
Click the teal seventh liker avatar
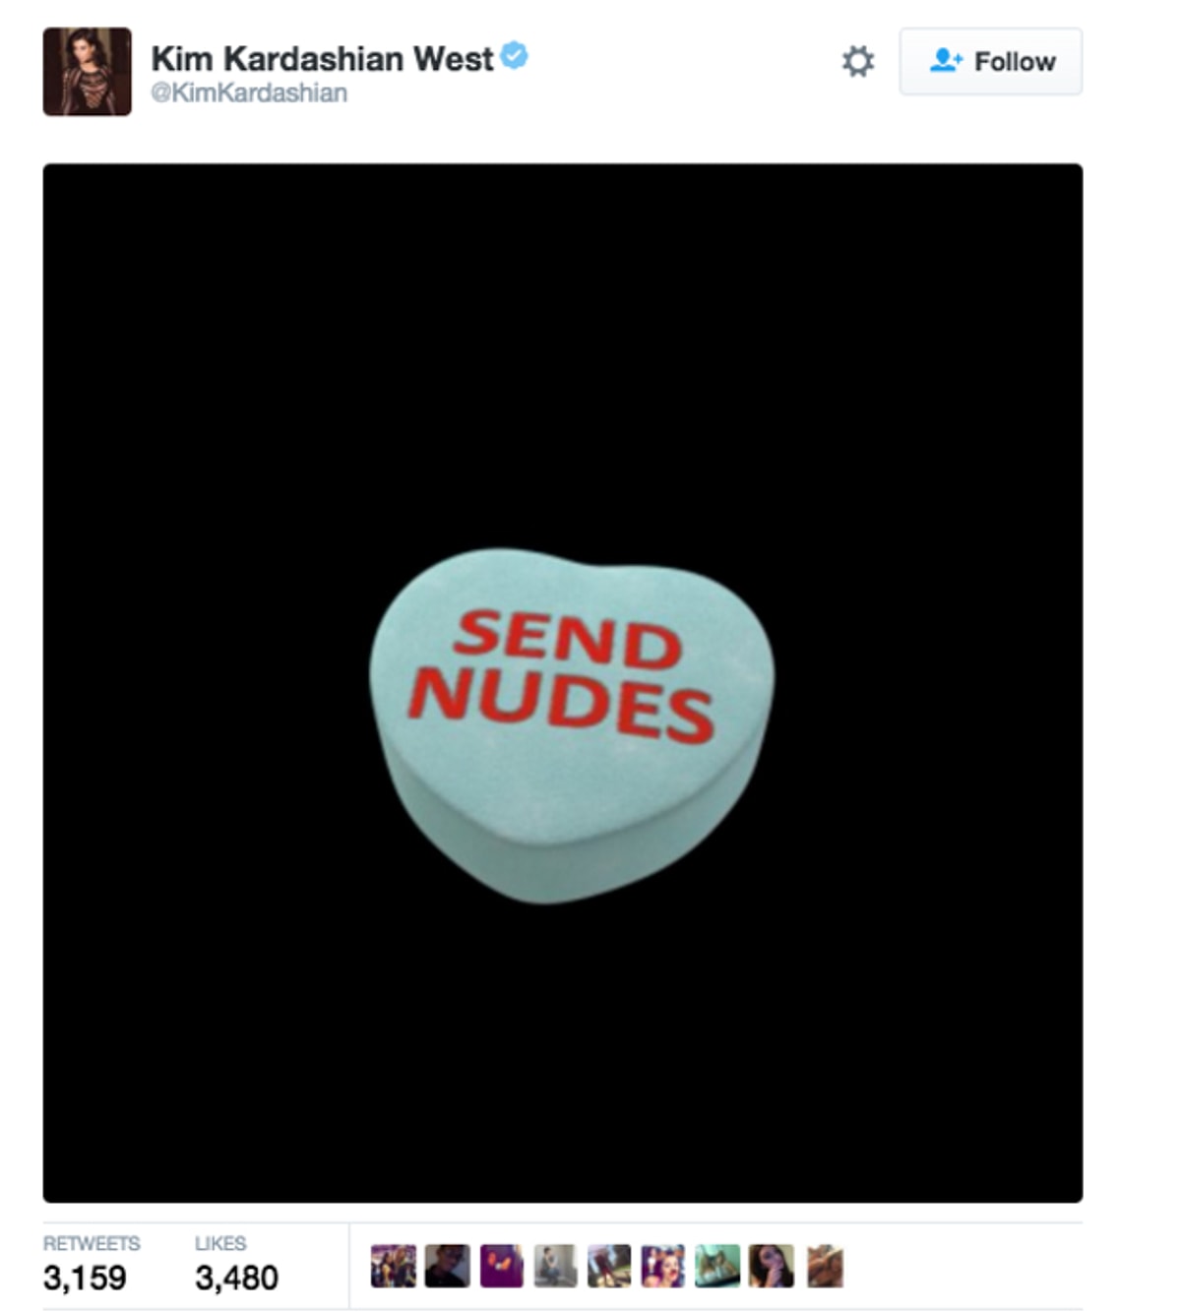point(717,1266)
